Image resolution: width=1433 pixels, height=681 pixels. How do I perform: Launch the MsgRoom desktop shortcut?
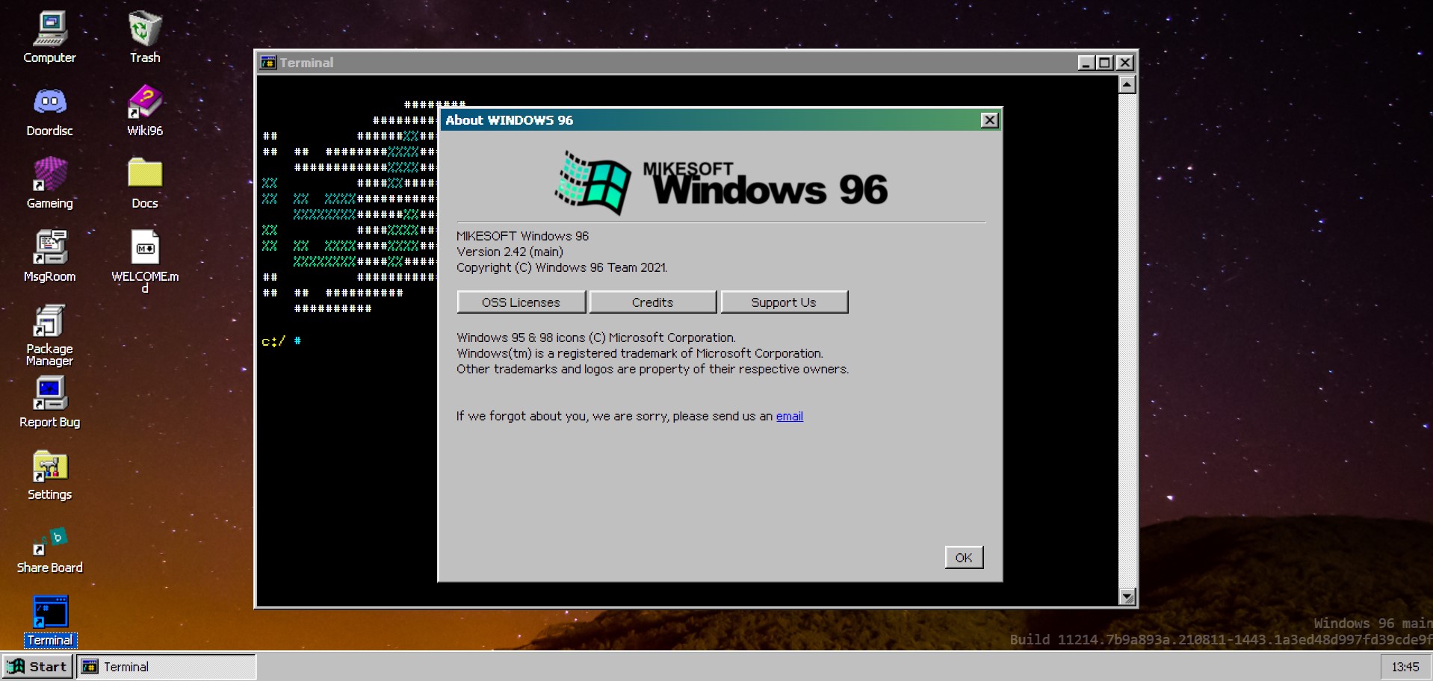(x=49, y=256)
